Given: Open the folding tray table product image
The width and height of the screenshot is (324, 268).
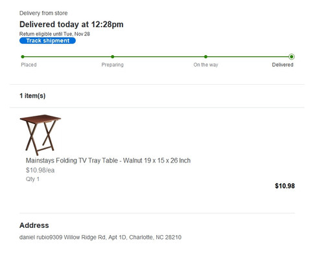Looking at the screenshot, I should click(40, 135).
